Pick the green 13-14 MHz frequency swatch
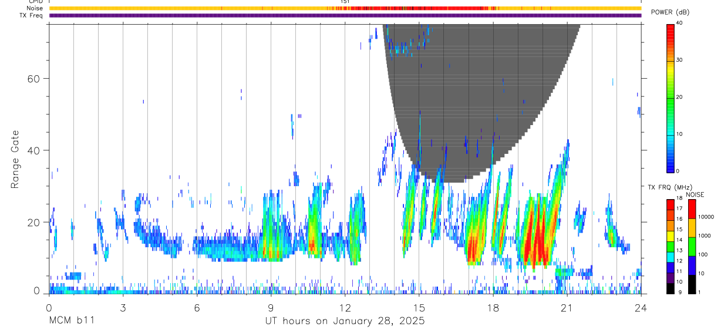721x333 pixels. [x=671, y=247]
